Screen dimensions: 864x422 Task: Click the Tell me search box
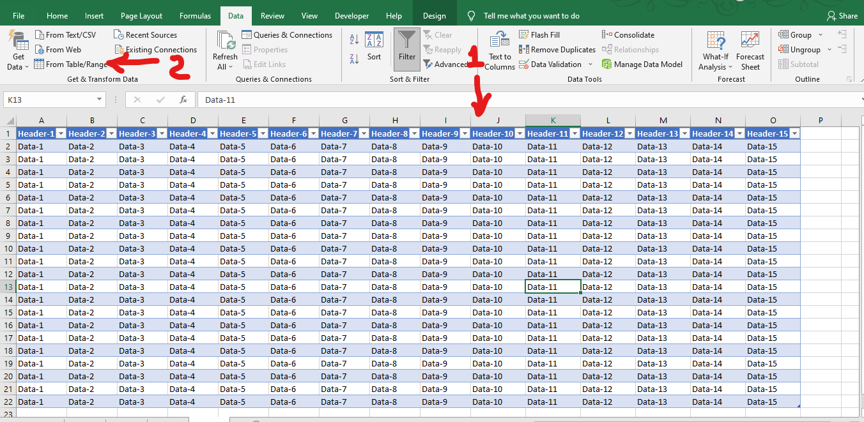coord(531,16)
